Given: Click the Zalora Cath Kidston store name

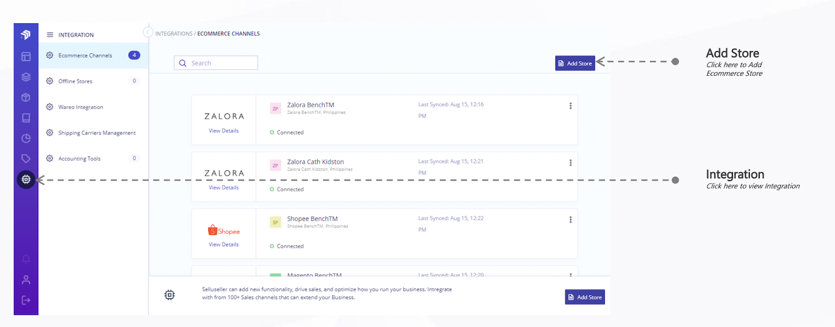Looking at the screenshot, I should coord(315,162).
